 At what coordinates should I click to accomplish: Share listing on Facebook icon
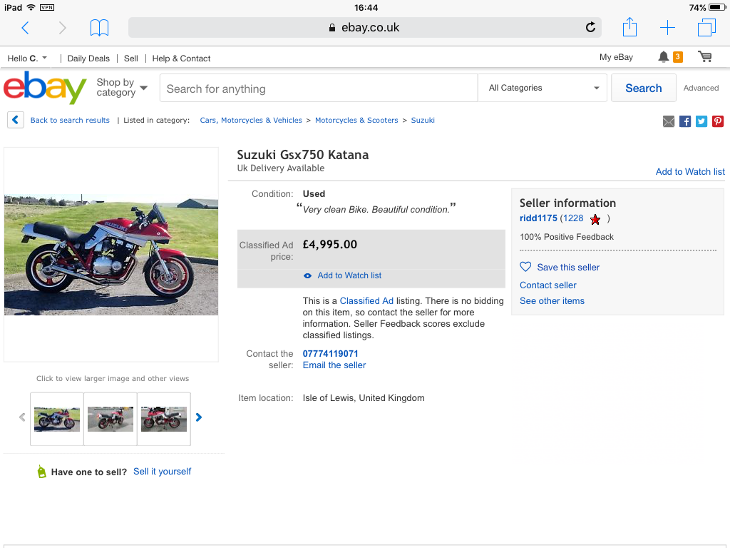(x=685, y=121)
